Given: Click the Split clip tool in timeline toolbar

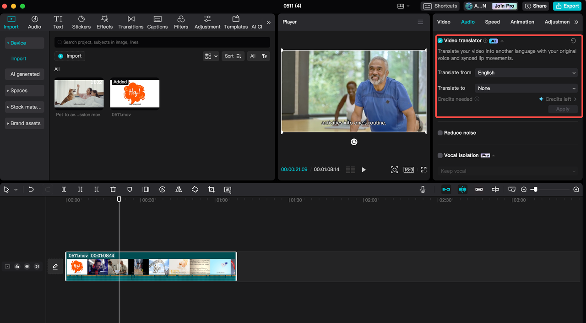Looking at the screenshot, I should click(x=64, y=189).
